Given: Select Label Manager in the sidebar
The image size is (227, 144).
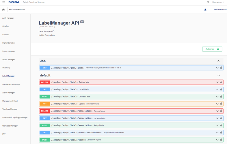Looking at the screenshot, I should coord(8,76).
